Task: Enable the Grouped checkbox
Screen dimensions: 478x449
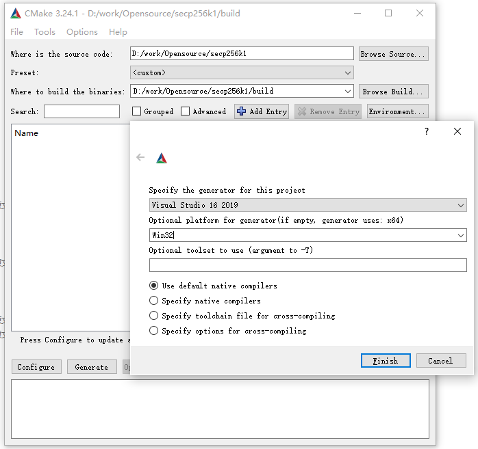Action: pyautogui.click(x=137, y=111)
